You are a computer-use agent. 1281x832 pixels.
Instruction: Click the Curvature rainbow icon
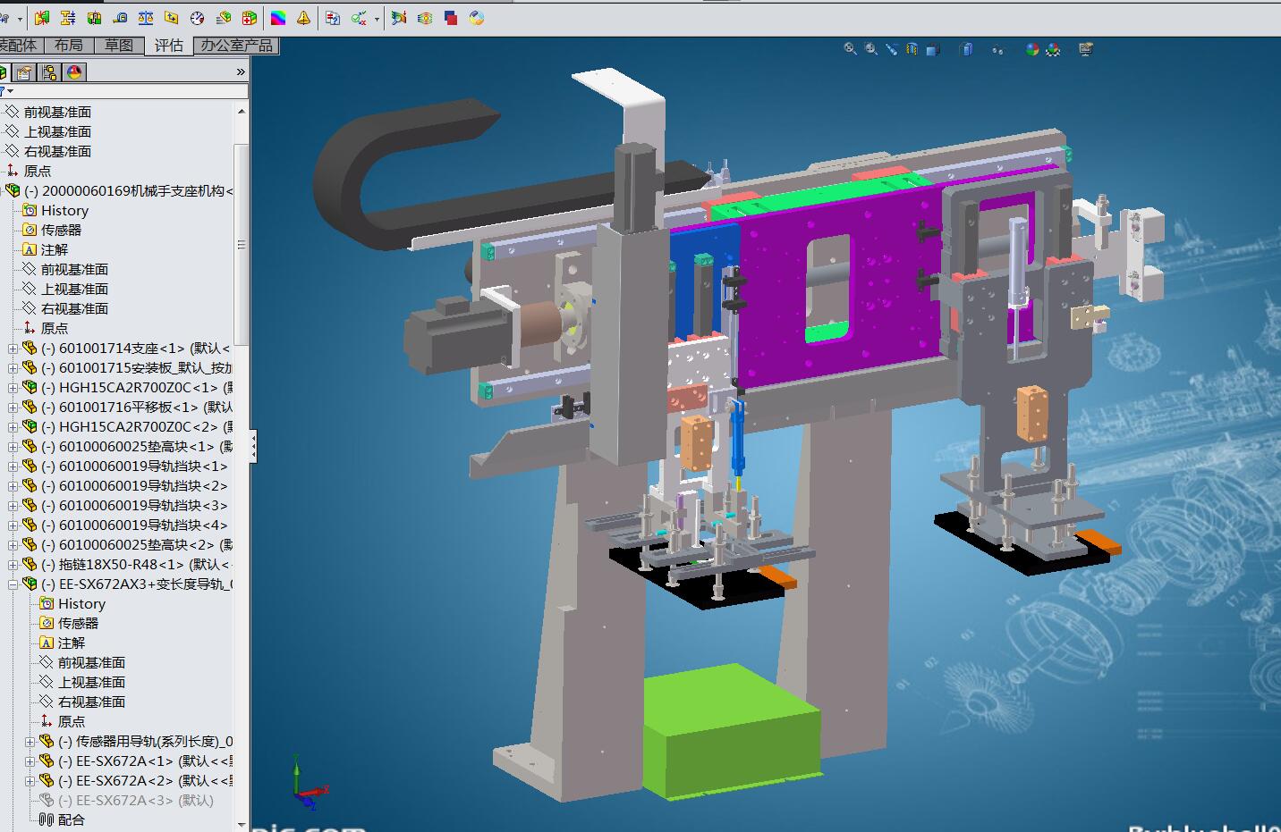click(x=278, y=17)
